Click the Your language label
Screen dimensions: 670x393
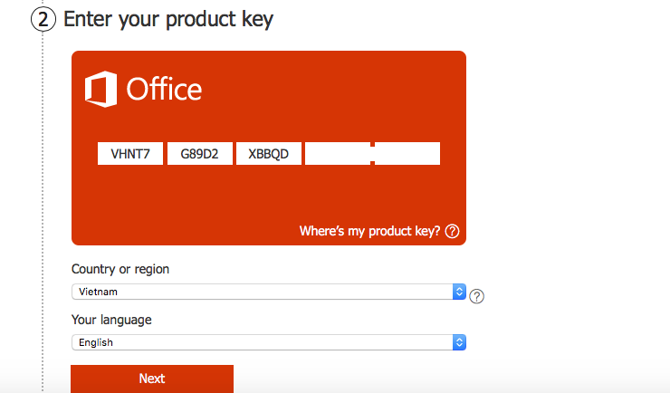111,320
